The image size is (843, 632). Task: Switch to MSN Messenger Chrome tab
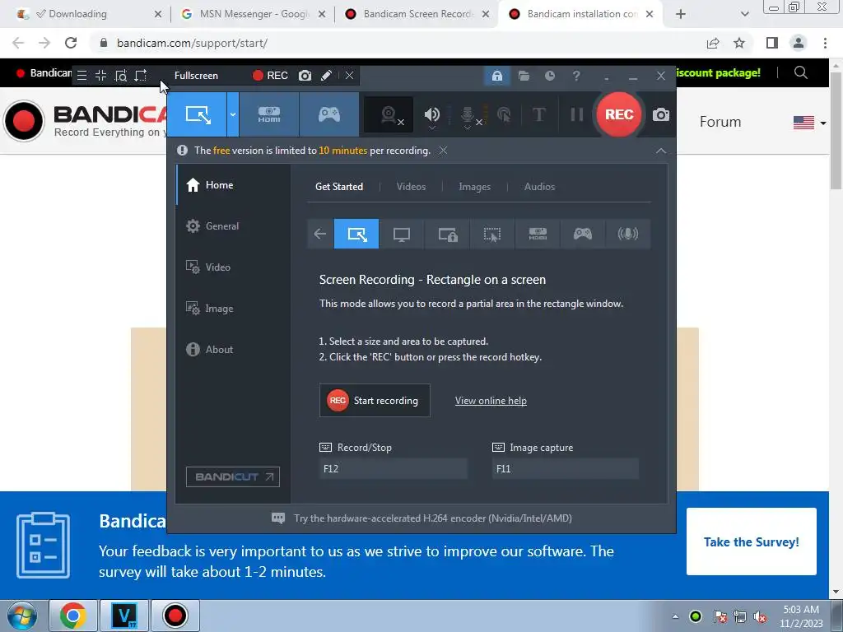tap(253, 14)
